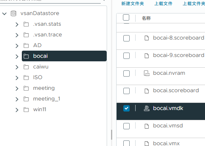This screenshot has width=205, height=146.
Task: Click the bocai.vmx file icon
Action: (x=147, y=144)
